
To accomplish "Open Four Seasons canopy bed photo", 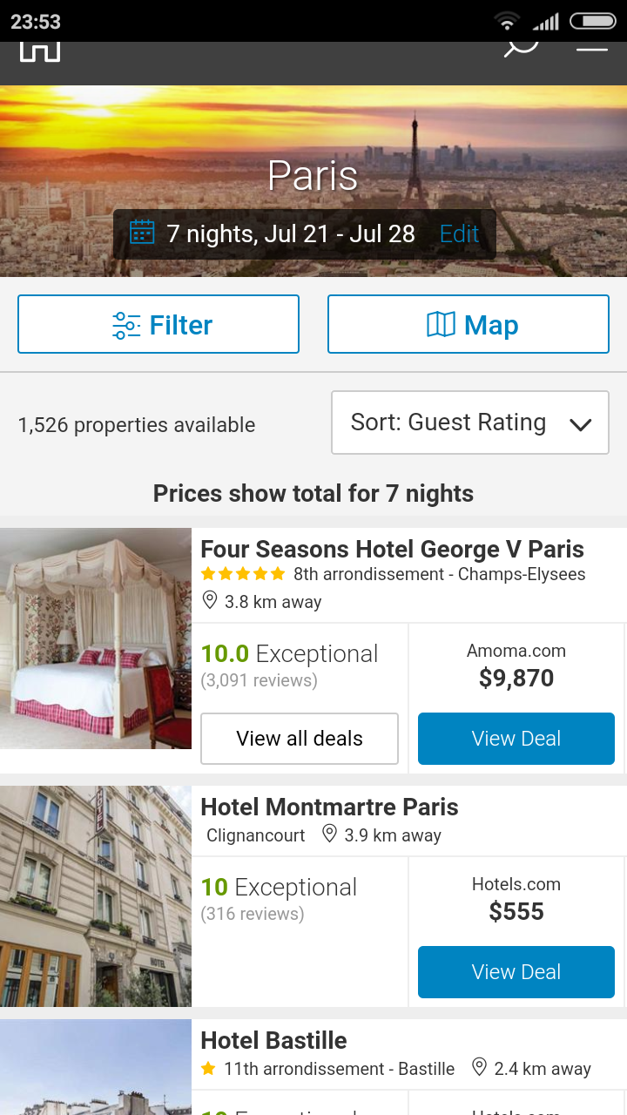I will pos(96,639).
